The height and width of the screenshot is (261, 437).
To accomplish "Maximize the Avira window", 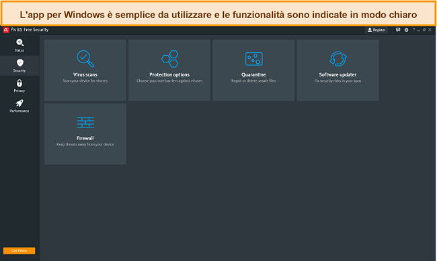I will click(424, 30).
